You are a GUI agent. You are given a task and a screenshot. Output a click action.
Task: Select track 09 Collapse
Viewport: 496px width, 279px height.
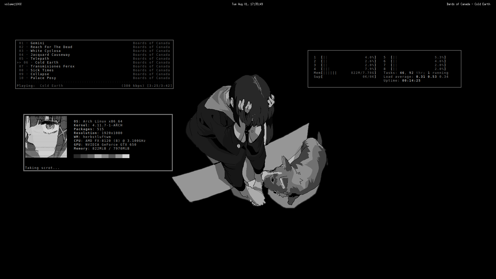pos(94,74)
